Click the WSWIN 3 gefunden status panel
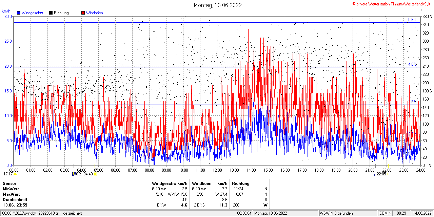Viewport: 434px width, 217px height. (x=348, y=213)
